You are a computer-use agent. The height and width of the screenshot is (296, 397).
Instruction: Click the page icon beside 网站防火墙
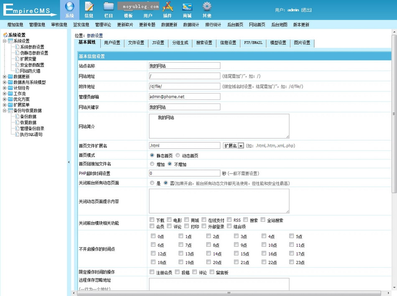(x=17, y=71)
